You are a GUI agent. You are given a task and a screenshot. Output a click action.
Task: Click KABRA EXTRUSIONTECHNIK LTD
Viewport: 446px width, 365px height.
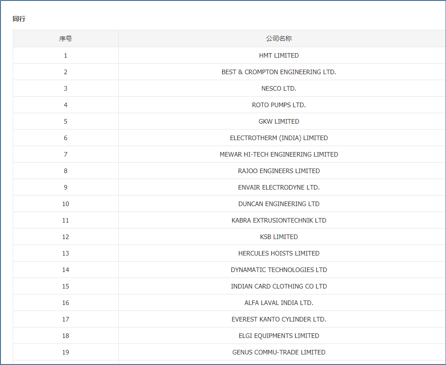[279, 220]
